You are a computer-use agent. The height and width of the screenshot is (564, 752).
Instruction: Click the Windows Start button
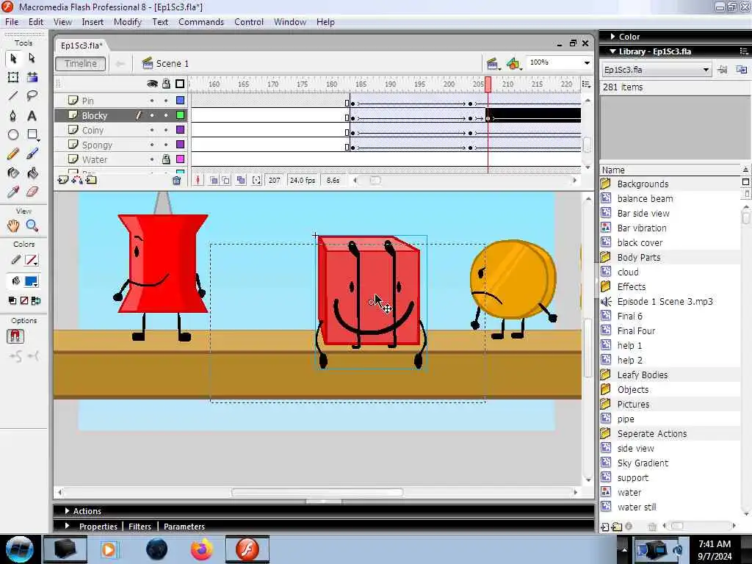pyautogui.click(x=20, y=549)
